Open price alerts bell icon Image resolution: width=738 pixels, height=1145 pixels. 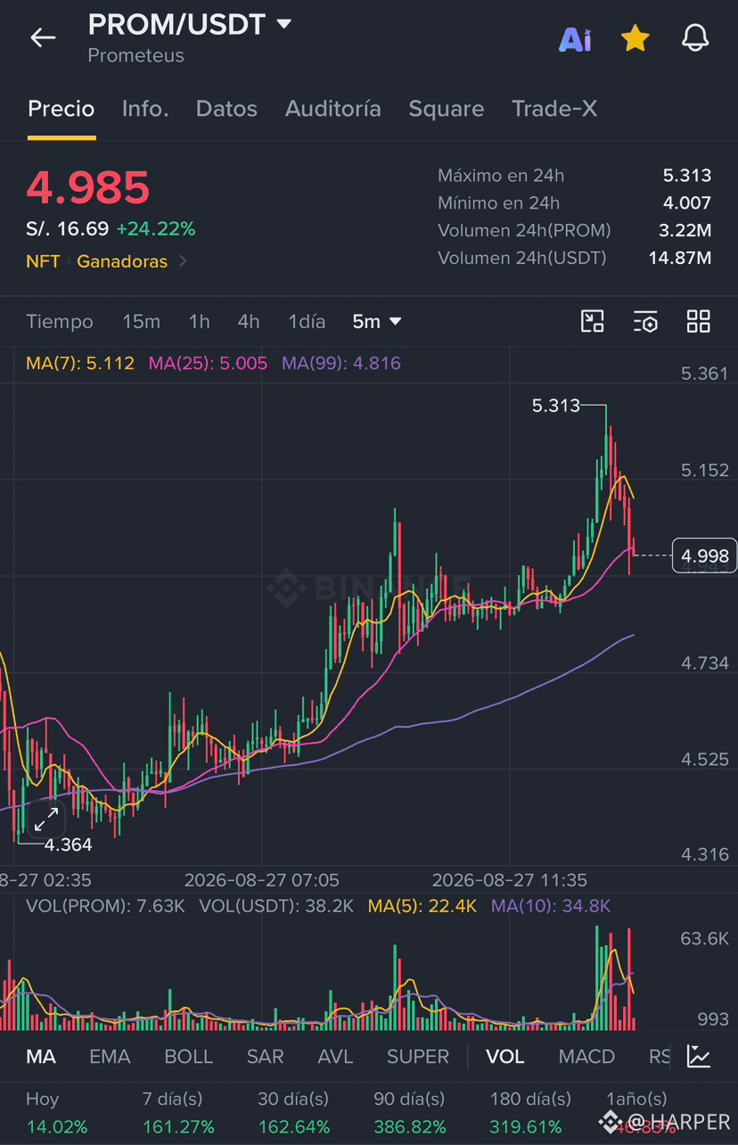click(695, 38)
